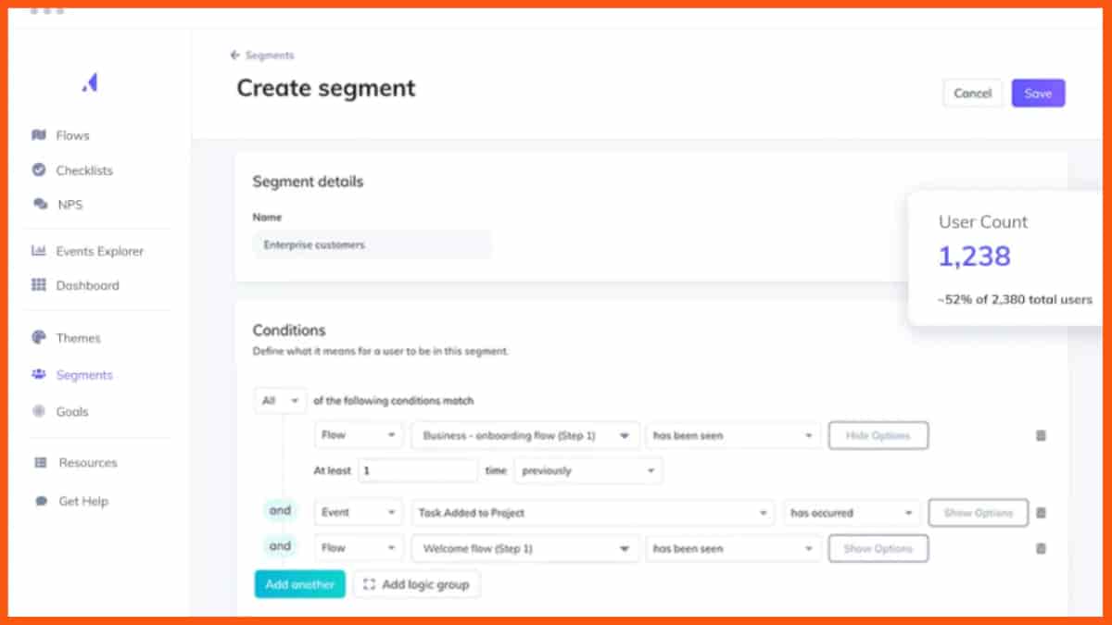
Task: Click the Events Explorer chart icon
Action: tap(39, 251)
